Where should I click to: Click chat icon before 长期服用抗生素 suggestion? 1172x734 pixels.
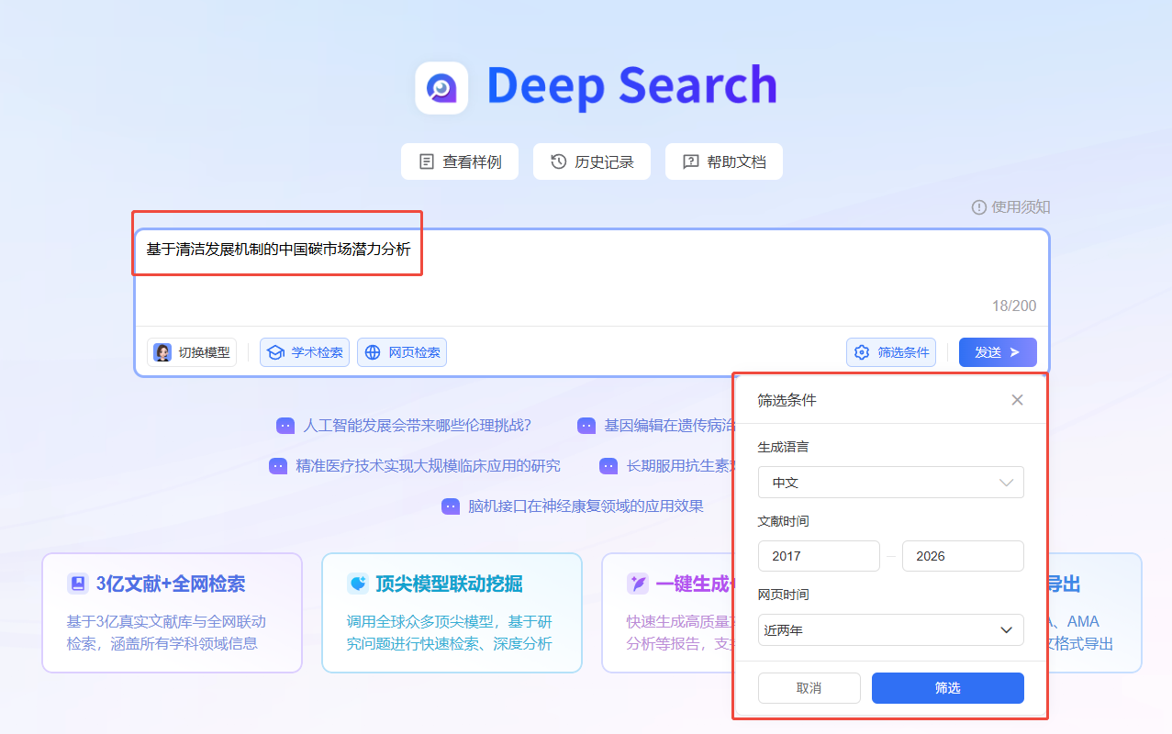point(608,466)
